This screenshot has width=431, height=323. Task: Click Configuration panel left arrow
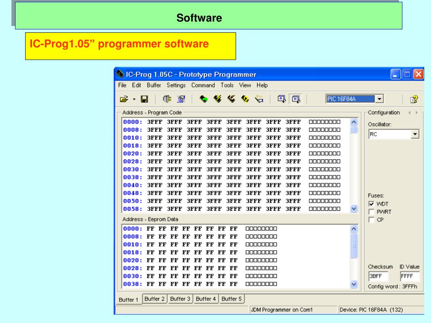click(x=410, y=113)
